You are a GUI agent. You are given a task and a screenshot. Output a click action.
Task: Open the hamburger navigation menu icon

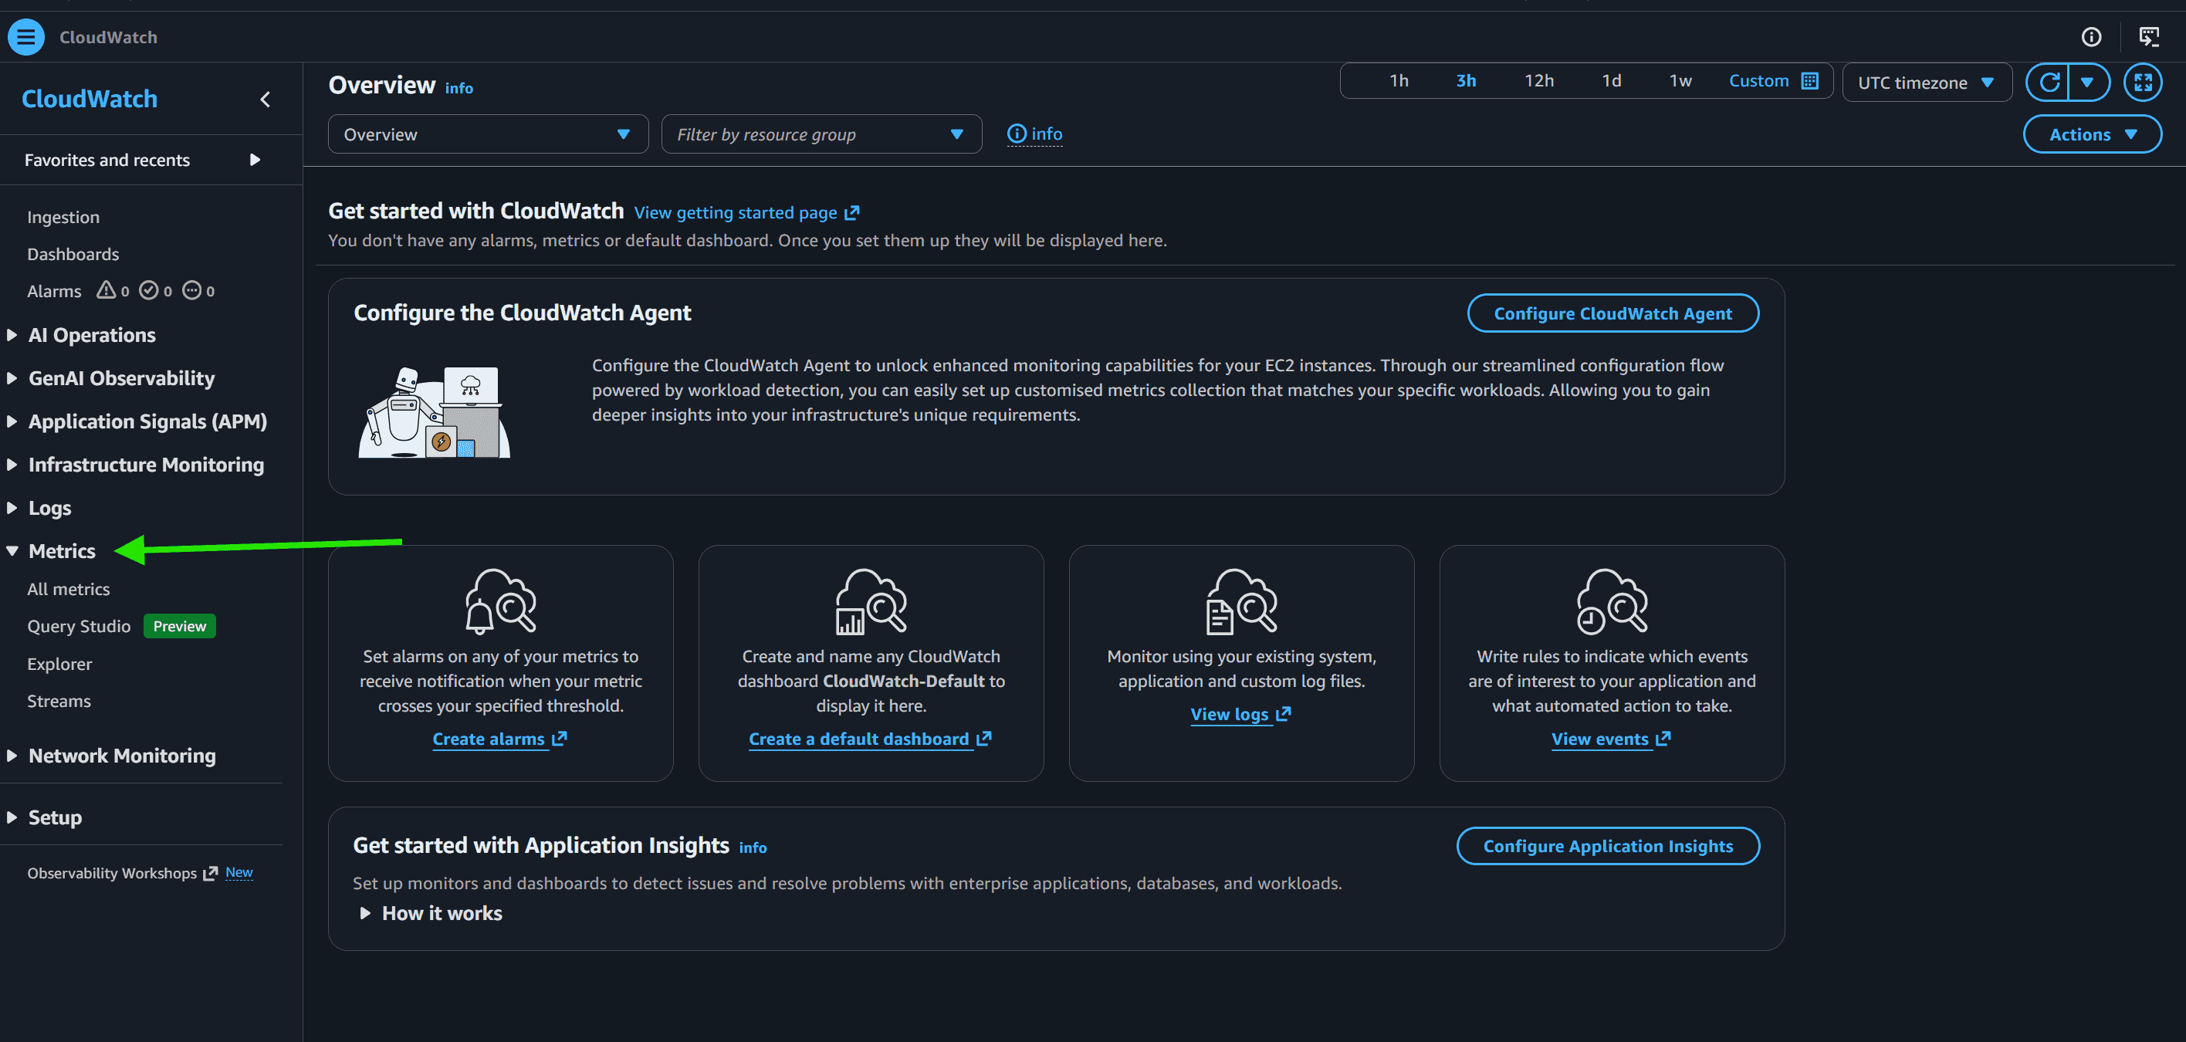pos(26,36)
